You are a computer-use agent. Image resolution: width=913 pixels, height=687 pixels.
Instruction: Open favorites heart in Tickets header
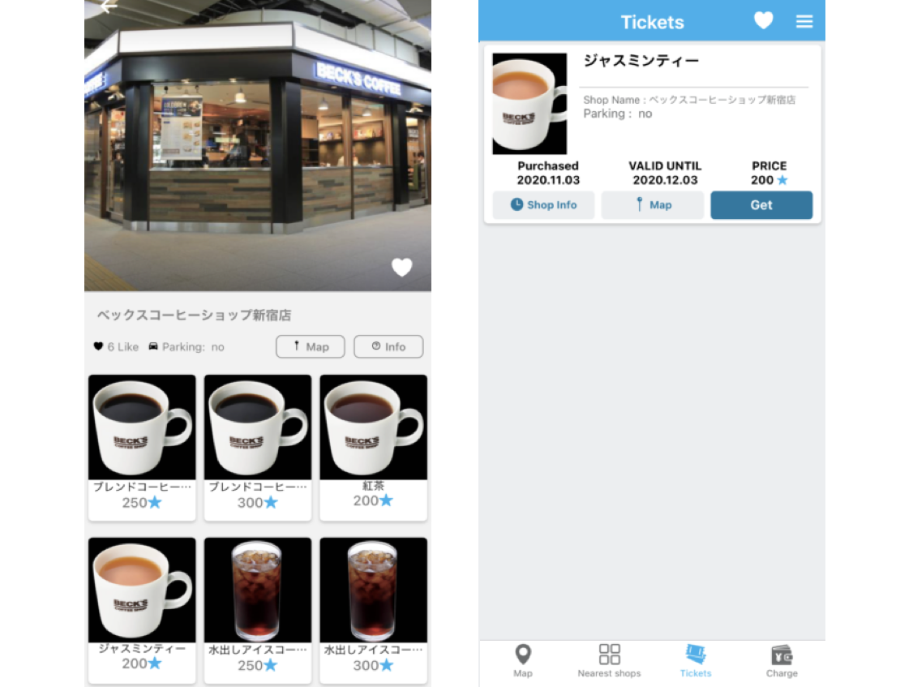pyautogui.click(x=763, y=21)
